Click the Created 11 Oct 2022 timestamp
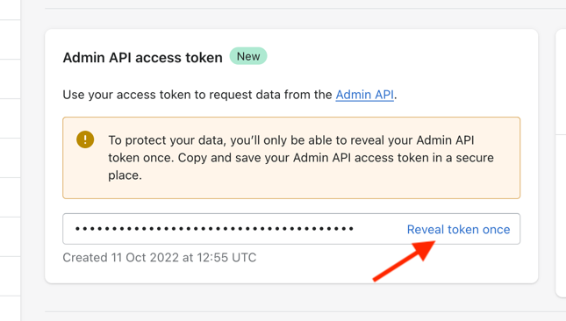 tap(160, 258)
